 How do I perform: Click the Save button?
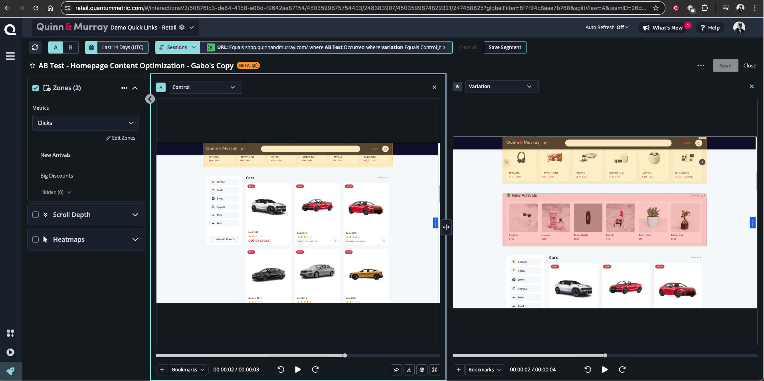pos(725,66)
